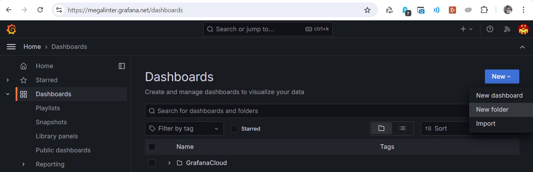Screen dimensions: 533x172
Task: Select the GrafanaCloud folder checkbox
Action: pos(152,163)
